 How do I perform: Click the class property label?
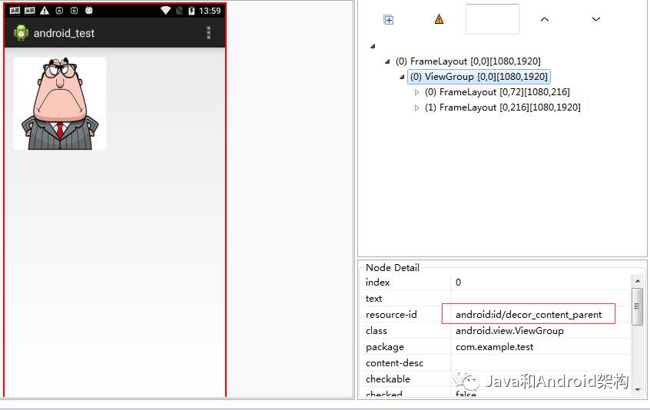[376, 330]
